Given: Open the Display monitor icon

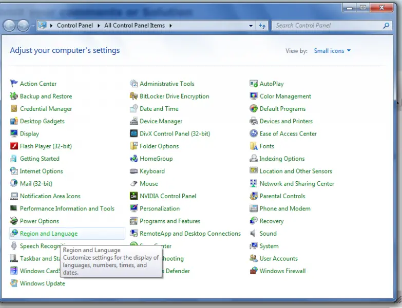Looking at the screenshot, I should [x=14, y=133].
